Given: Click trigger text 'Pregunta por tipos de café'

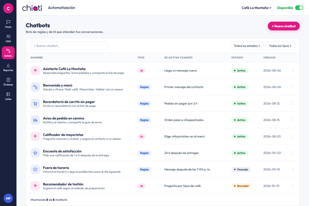Looking at the screenshot, I should (183, 186).
